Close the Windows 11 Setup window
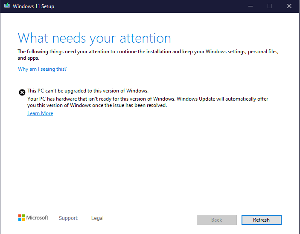300x234 pixels. click(289, 6)
